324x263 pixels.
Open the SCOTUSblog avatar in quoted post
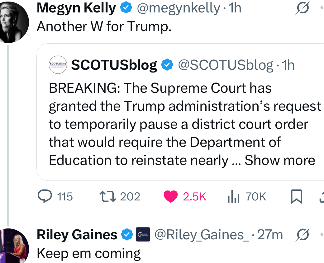click(58, 65)
